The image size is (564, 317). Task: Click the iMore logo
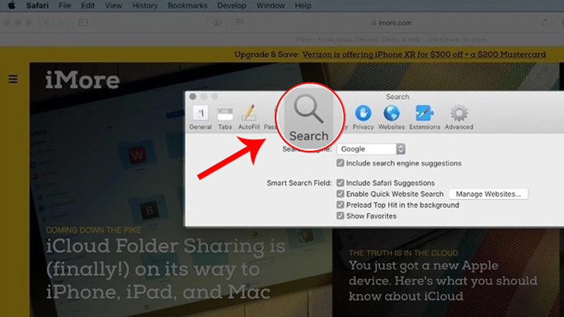[82, 80]
